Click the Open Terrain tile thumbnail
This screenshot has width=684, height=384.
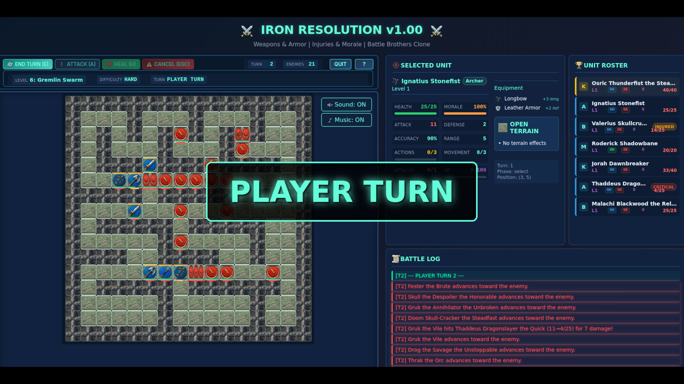(x=503, y=128)
